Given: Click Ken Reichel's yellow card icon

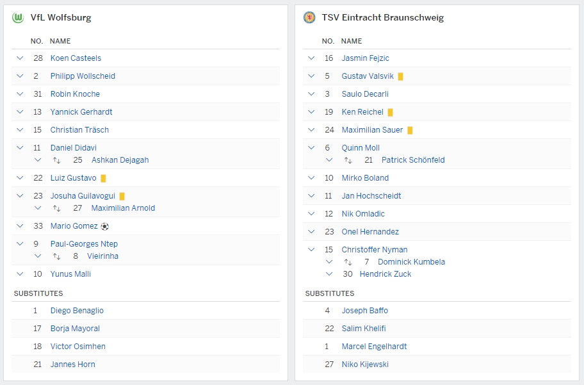Looking at the screenshot, I should coord(390,112).
